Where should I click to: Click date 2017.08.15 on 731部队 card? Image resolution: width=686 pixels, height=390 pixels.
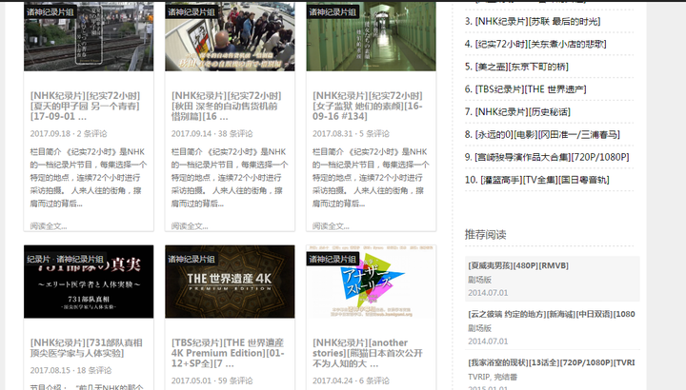tap(50, 370)
